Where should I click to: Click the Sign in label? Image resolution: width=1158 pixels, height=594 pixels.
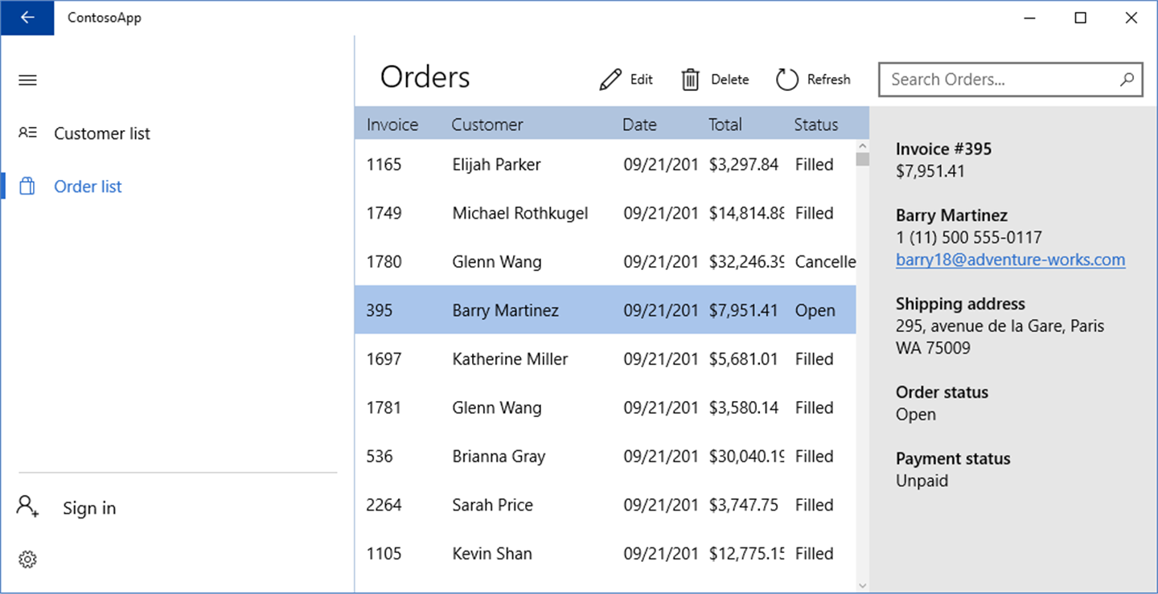click(89, 508)
